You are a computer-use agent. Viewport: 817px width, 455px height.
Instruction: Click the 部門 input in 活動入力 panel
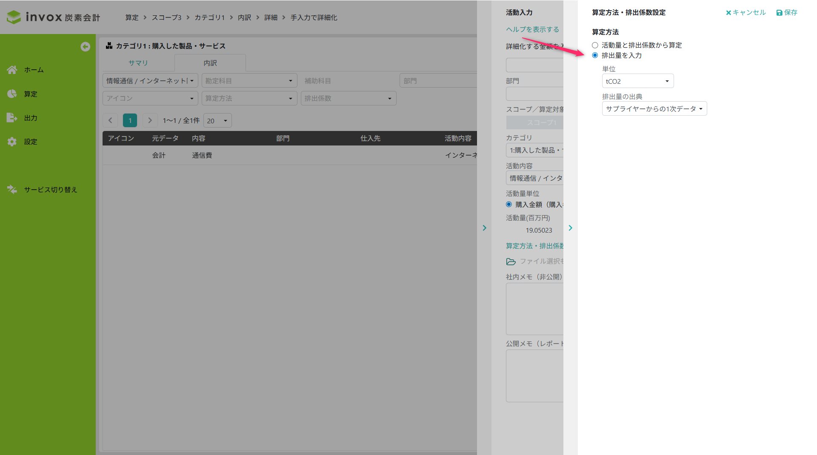(535, 94)
